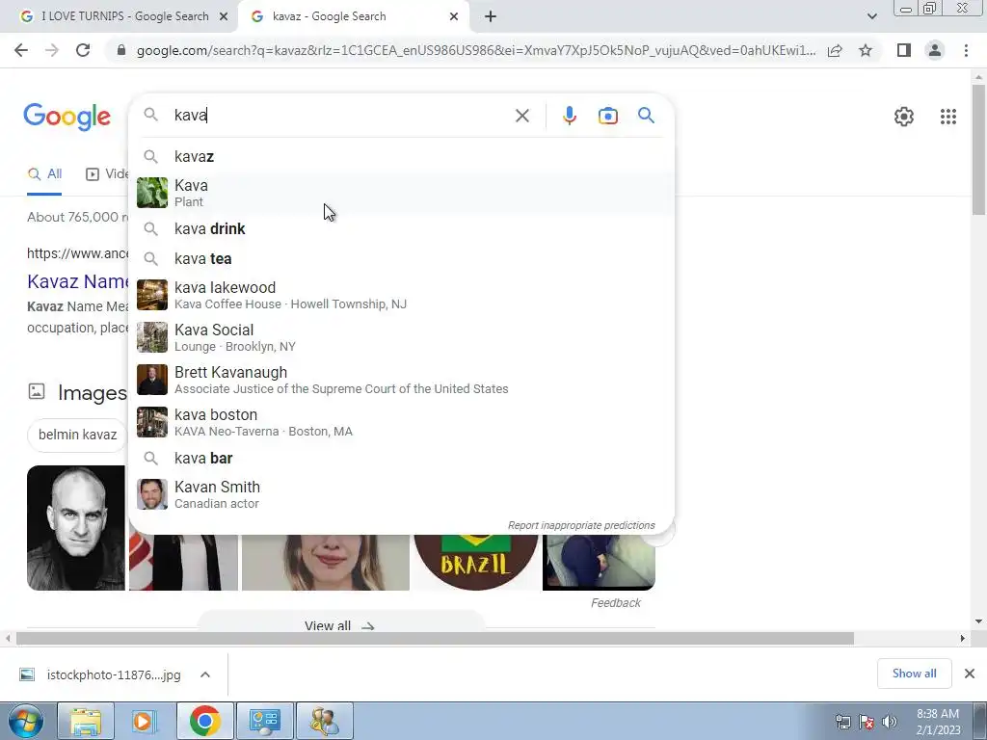Open the tab search dropdown arrow

point(871,16)
